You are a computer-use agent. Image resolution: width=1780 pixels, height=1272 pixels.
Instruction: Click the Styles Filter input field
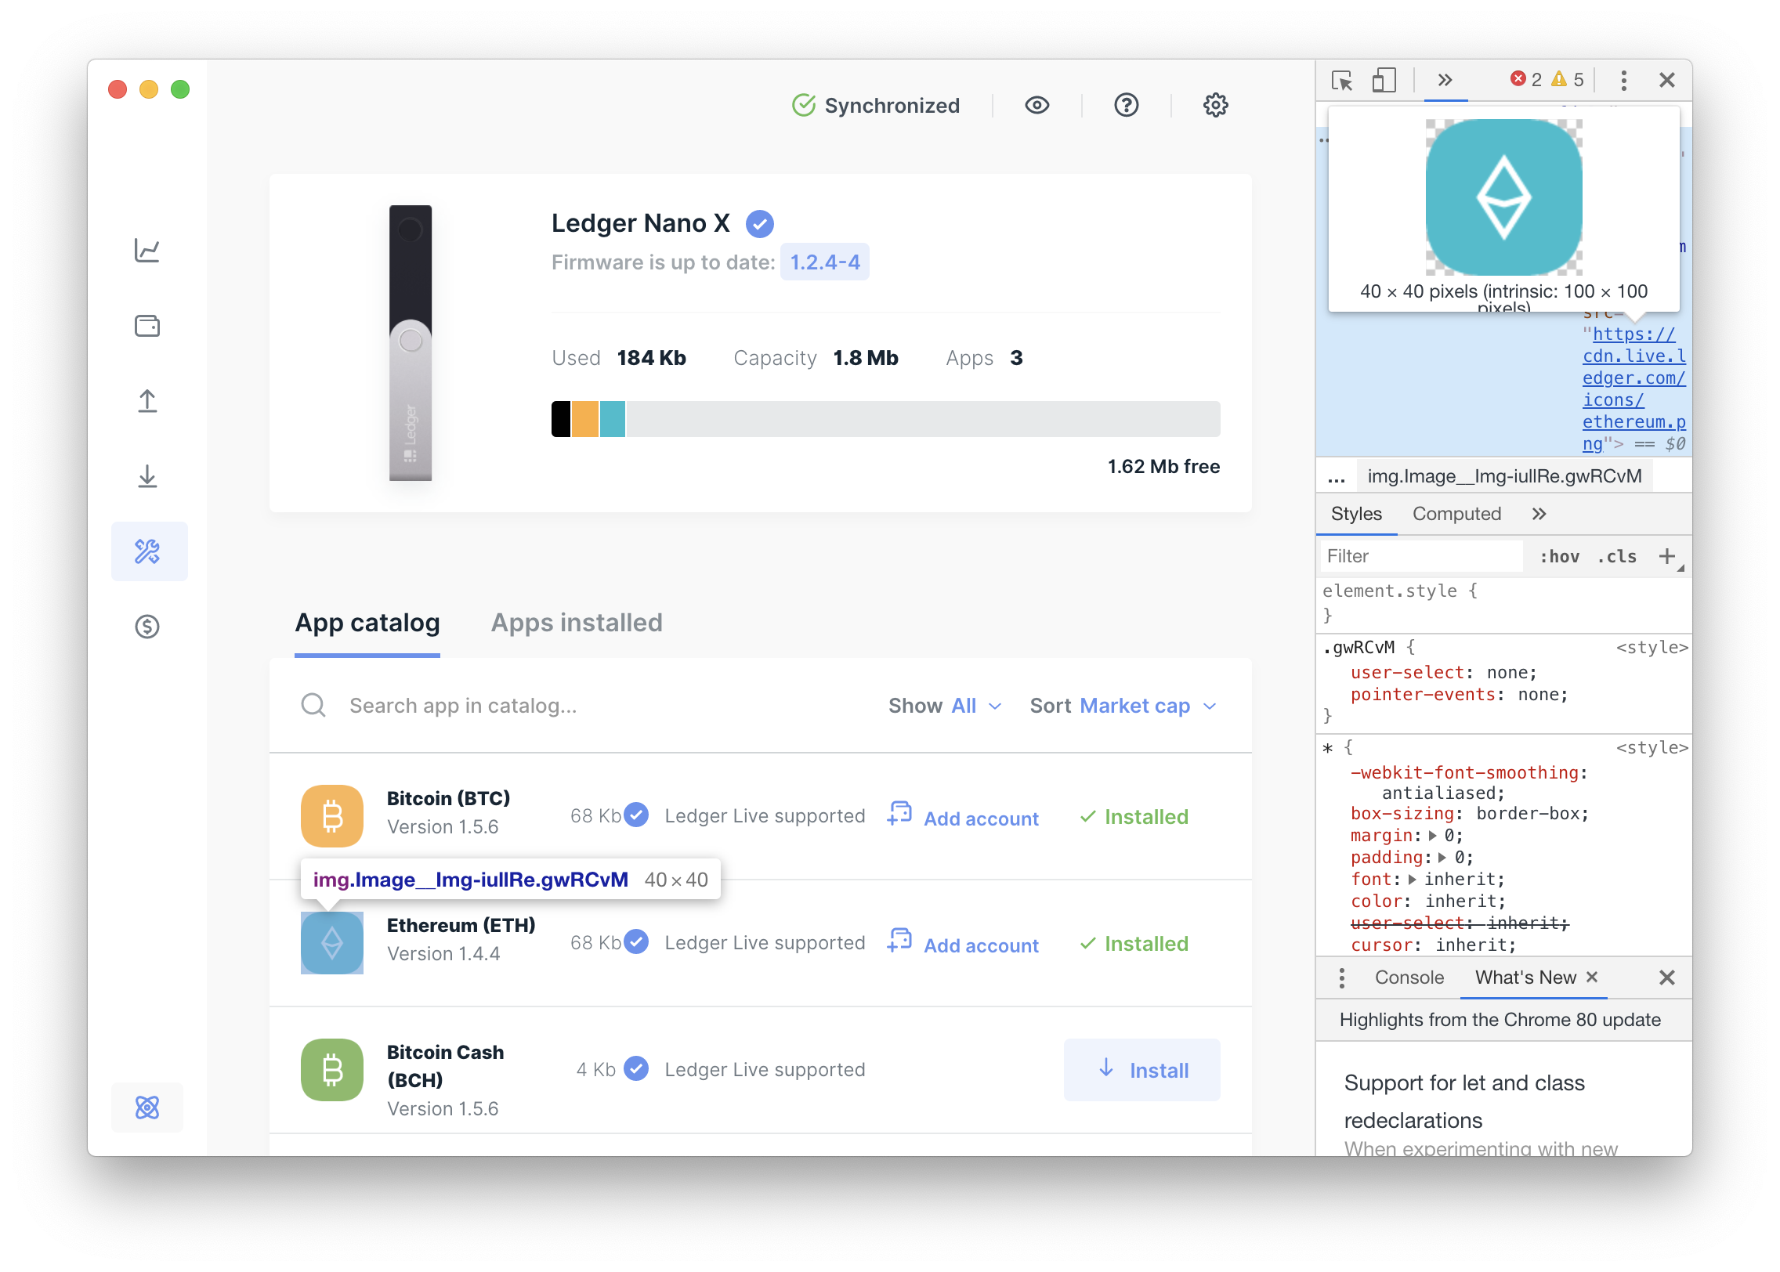[x=1421, y=556]
